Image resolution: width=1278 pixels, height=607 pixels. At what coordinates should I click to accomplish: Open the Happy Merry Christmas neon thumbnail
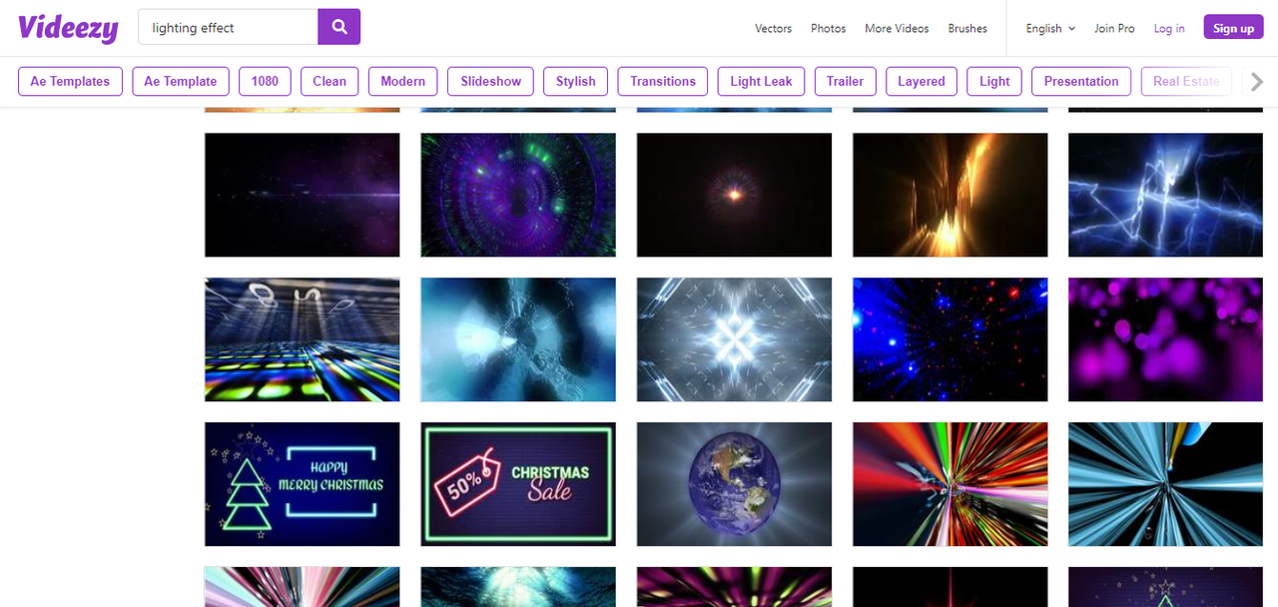[x=303, y=484]
